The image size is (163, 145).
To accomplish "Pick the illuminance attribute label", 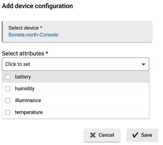I will pyautogui.click(x=28, y=100).
